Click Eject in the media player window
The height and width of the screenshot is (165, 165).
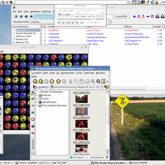tap(82, 23)
